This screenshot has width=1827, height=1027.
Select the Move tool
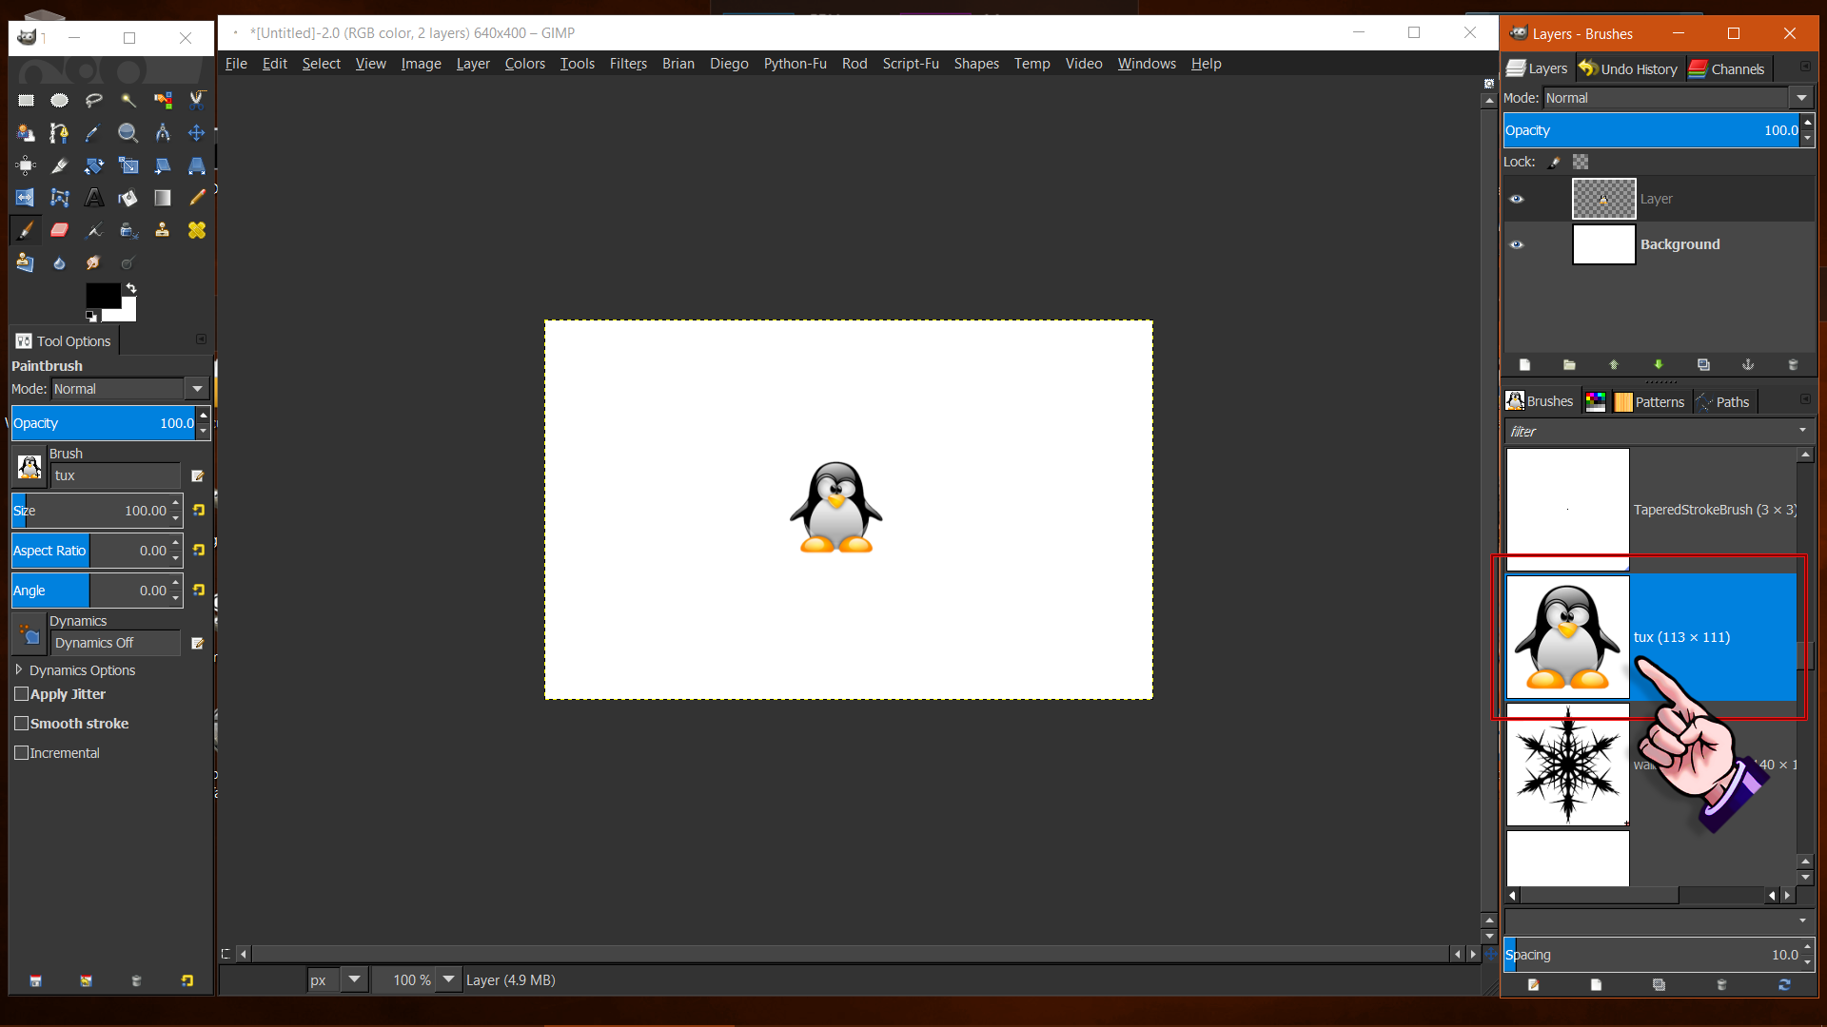coord(196,133)
